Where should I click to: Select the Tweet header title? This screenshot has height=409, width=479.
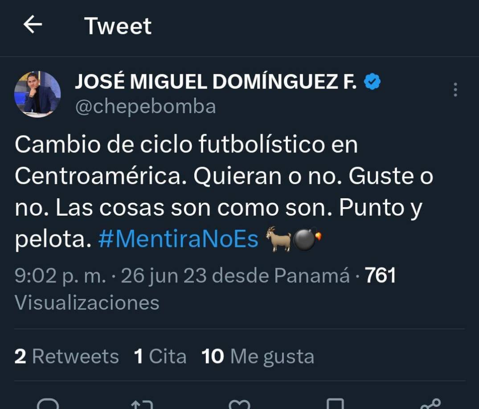pos(118,26)
